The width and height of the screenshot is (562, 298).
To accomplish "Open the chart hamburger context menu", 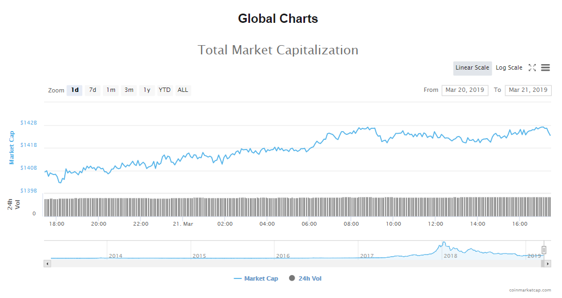I will pos(545,68).
